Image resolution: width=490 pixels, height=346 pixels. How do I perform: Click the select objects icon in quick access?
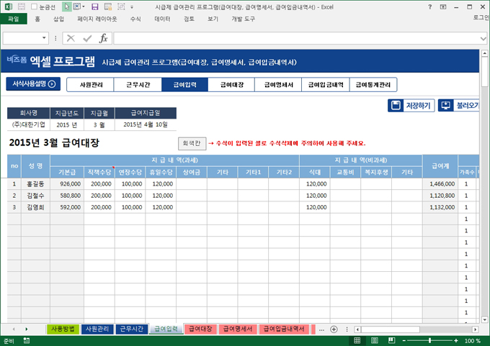tap(76, 6)
